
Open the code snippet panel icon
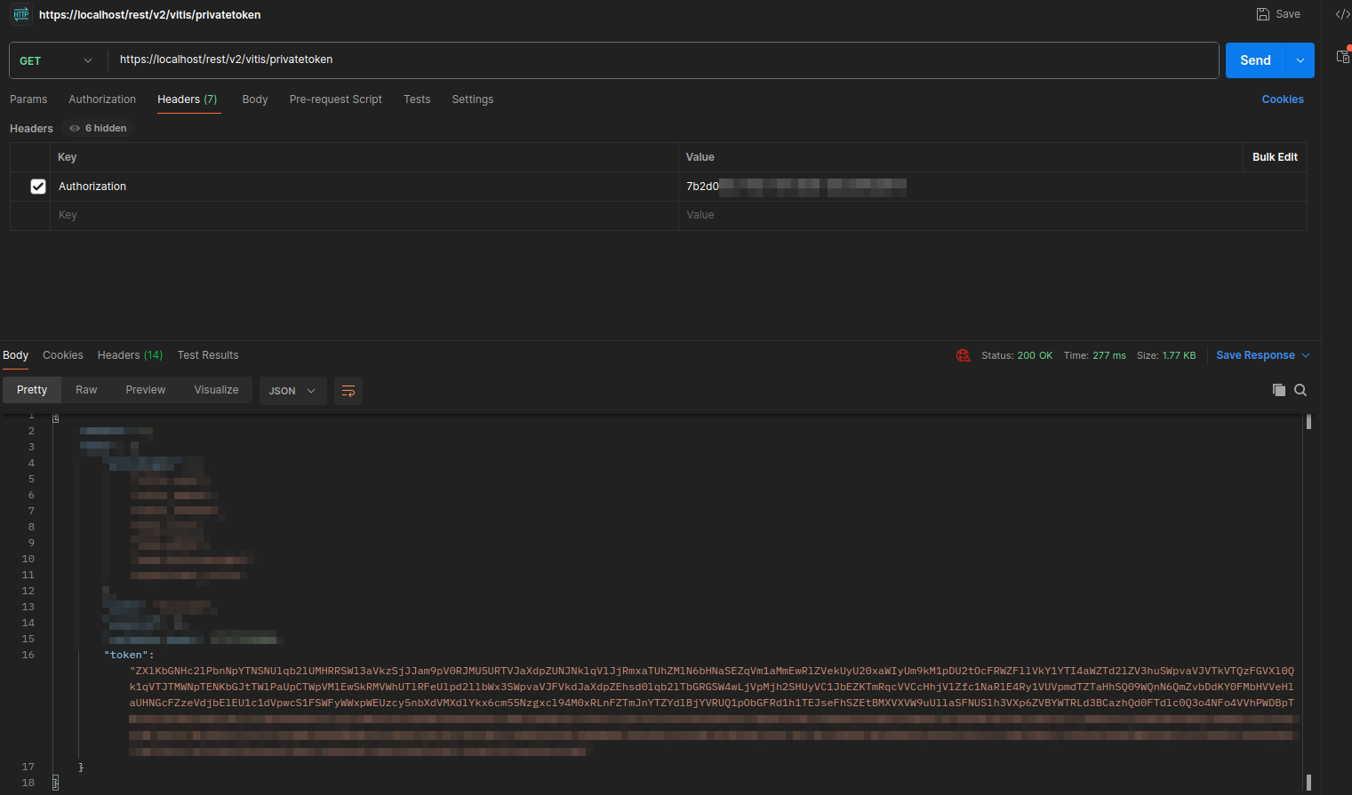(1342, 14)
